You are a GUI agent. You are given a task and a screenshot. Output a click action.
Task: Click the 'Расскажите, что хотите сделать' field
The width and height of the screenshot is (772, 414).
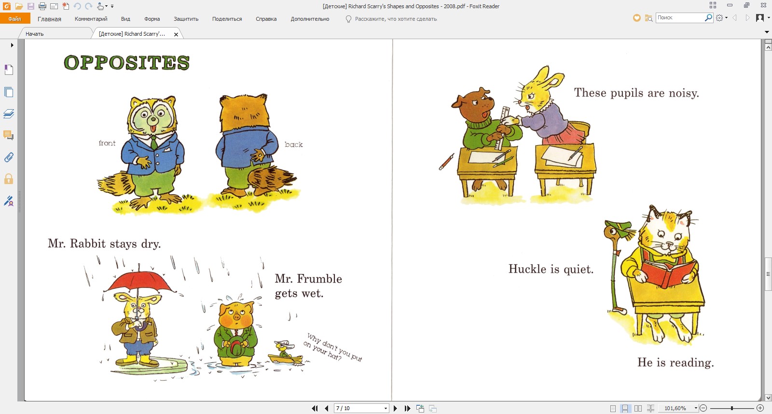396,19
